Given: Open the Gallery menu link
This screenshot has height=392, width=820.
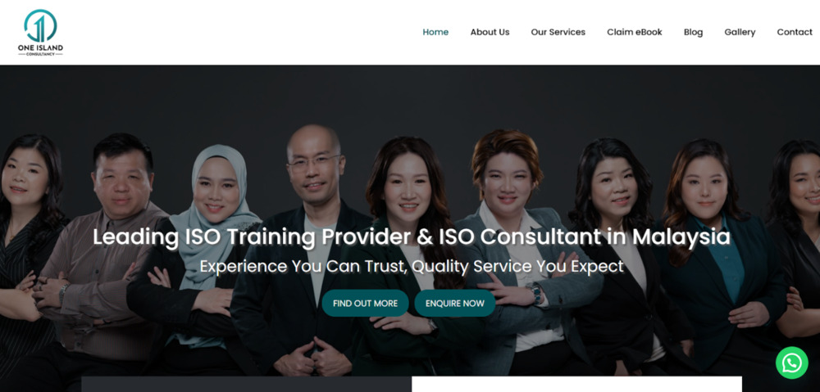Looking at the screenshot, I should pyautogui.click(x=740, y=32).
